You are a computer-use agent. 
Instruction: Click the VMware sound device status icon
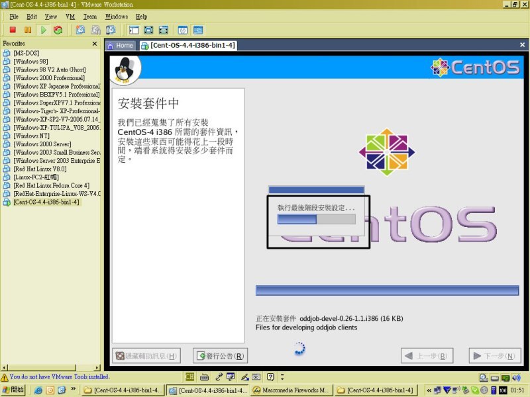pos(516,378)
